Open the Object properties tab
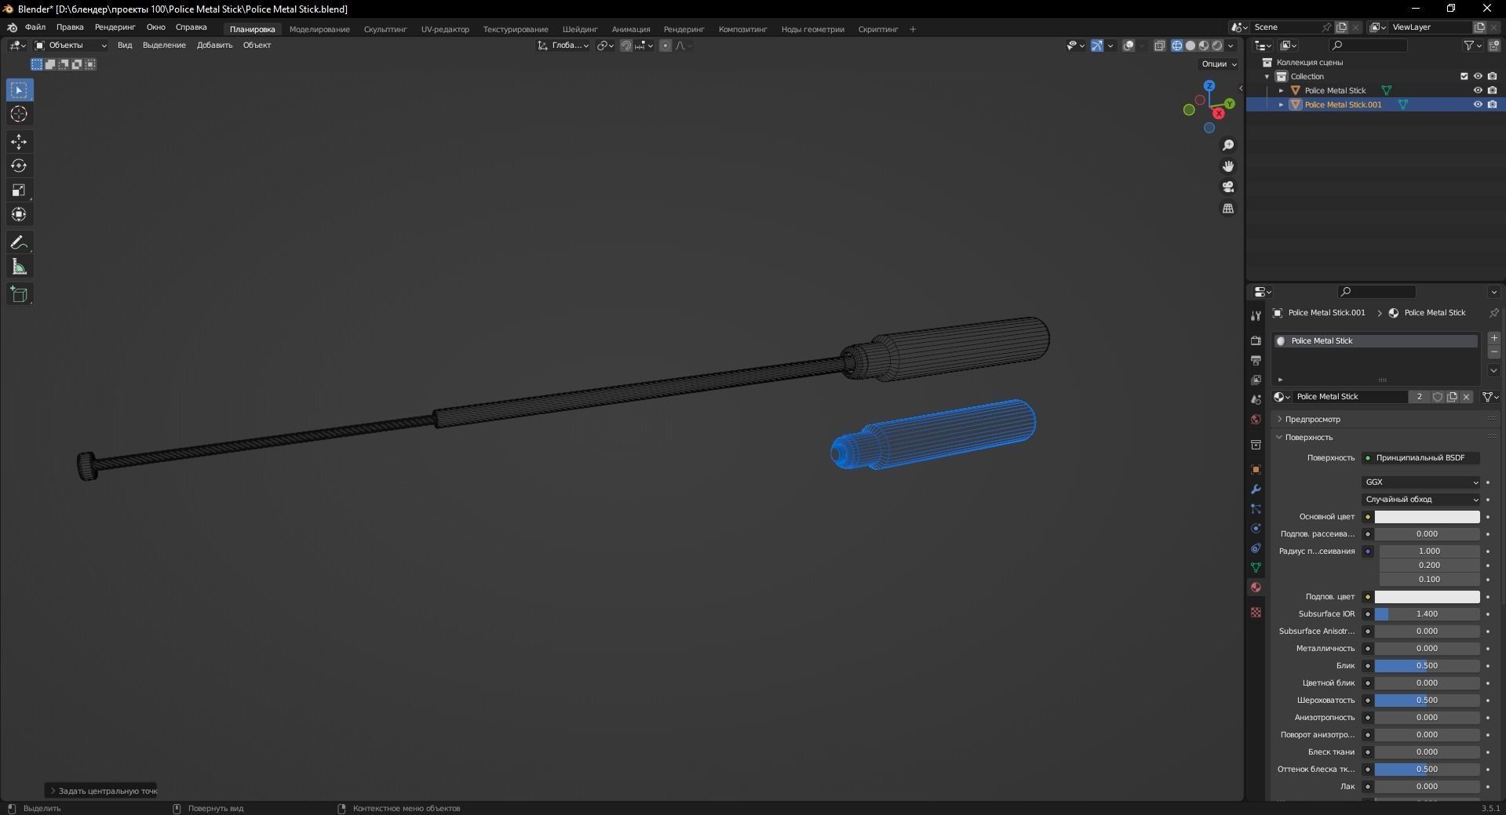The width and height of the screenshot is (1506, 815). click(x=1256, y=469)
